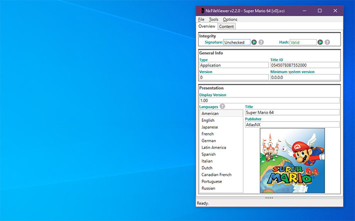Run the Signature integrity check
This screenshot has height=221, width=355.
(254, 42)
